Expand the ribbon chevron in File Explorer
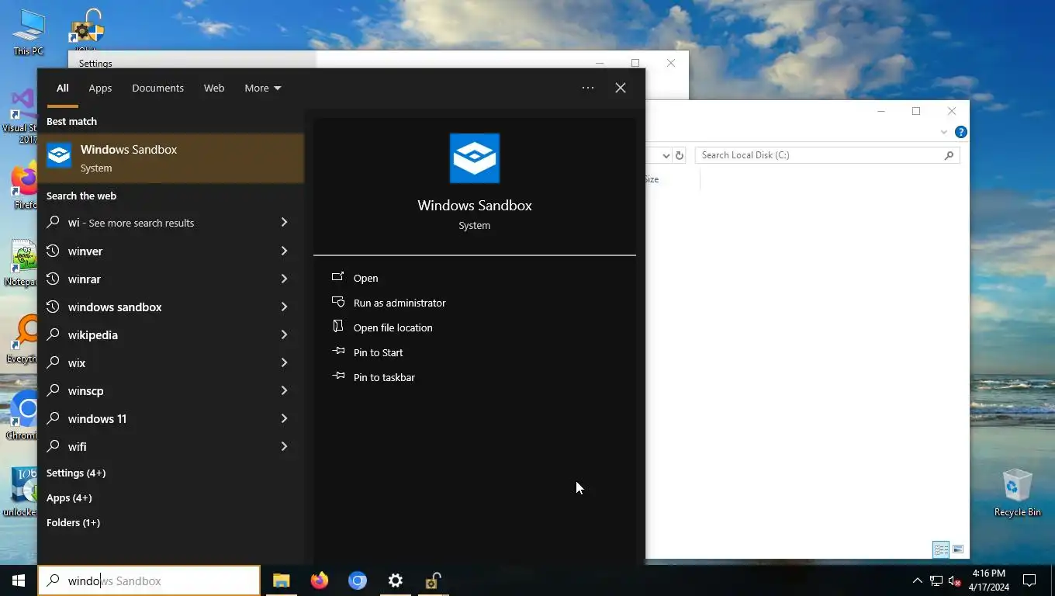The image size is (1055, 596). 944,132
